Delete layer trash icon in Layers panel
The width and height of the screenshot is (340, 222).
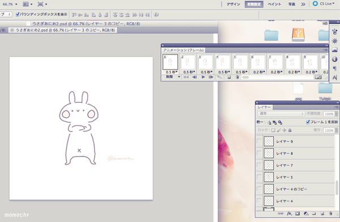pos(330,214)
